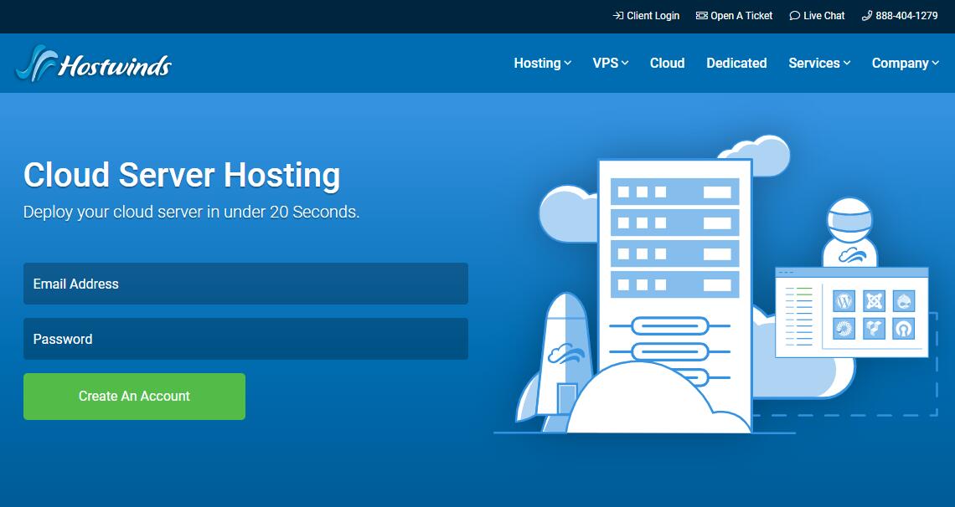Click the OpenCart icon in the bottom row
This screenshot has height=507, width=955.
coord(903,329)
